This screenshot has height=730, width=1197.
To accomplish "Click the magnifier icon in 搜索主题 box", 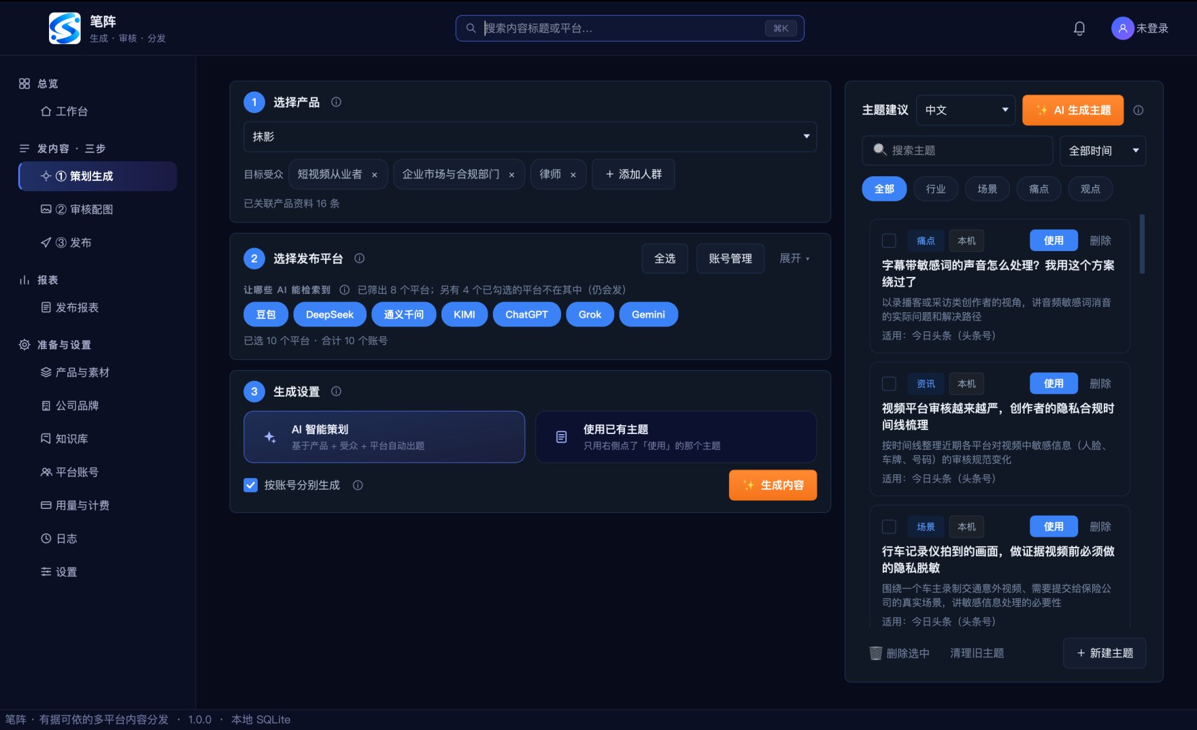I will 879,150.
